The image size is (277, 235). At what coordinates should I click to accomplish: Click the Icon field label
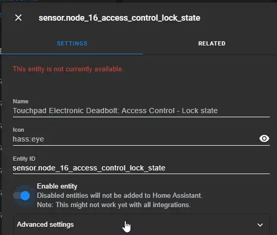point(18,130)
